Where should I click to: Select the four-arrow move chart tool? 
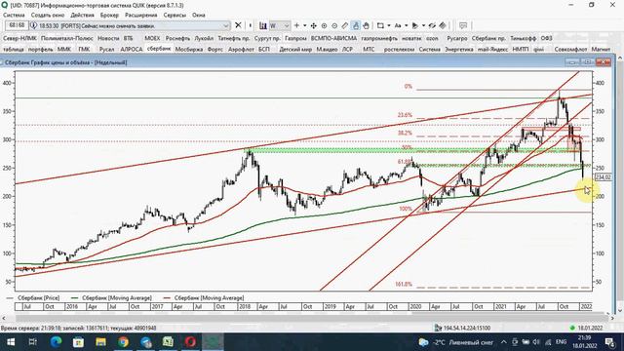[314, 25]
